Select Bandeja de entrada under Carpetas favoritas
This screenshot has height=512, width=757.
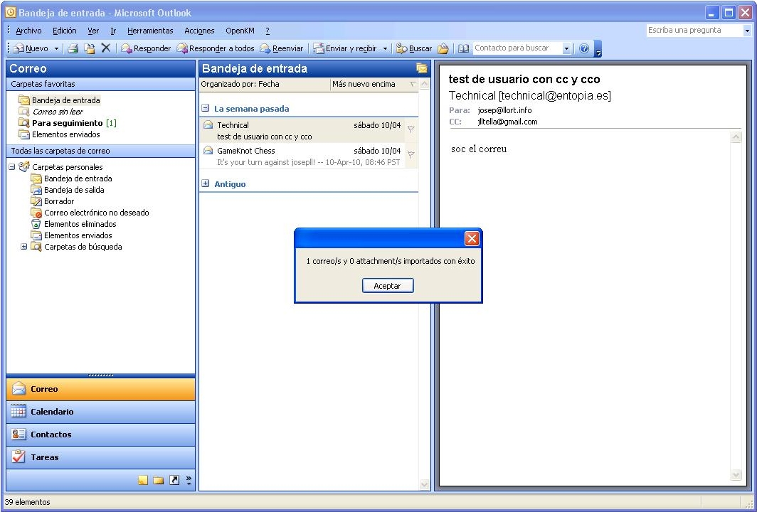point(65,100)
